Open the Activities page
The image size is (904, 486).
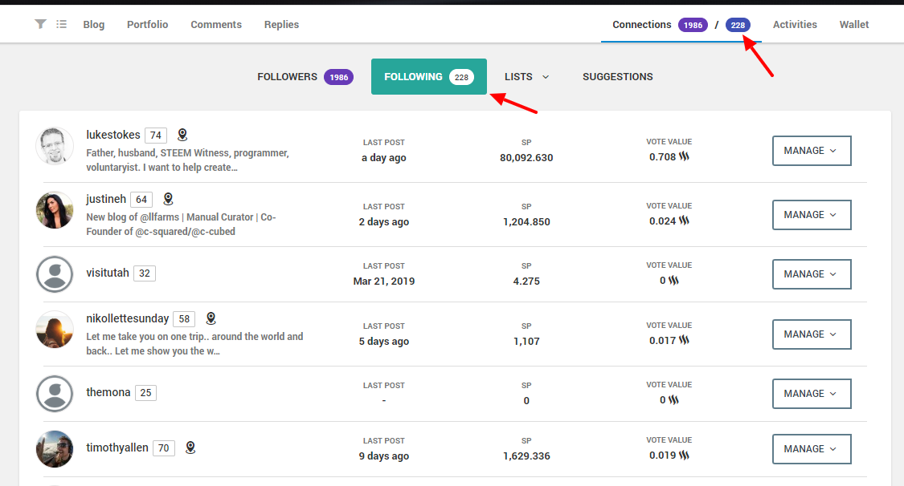point(795,25)
